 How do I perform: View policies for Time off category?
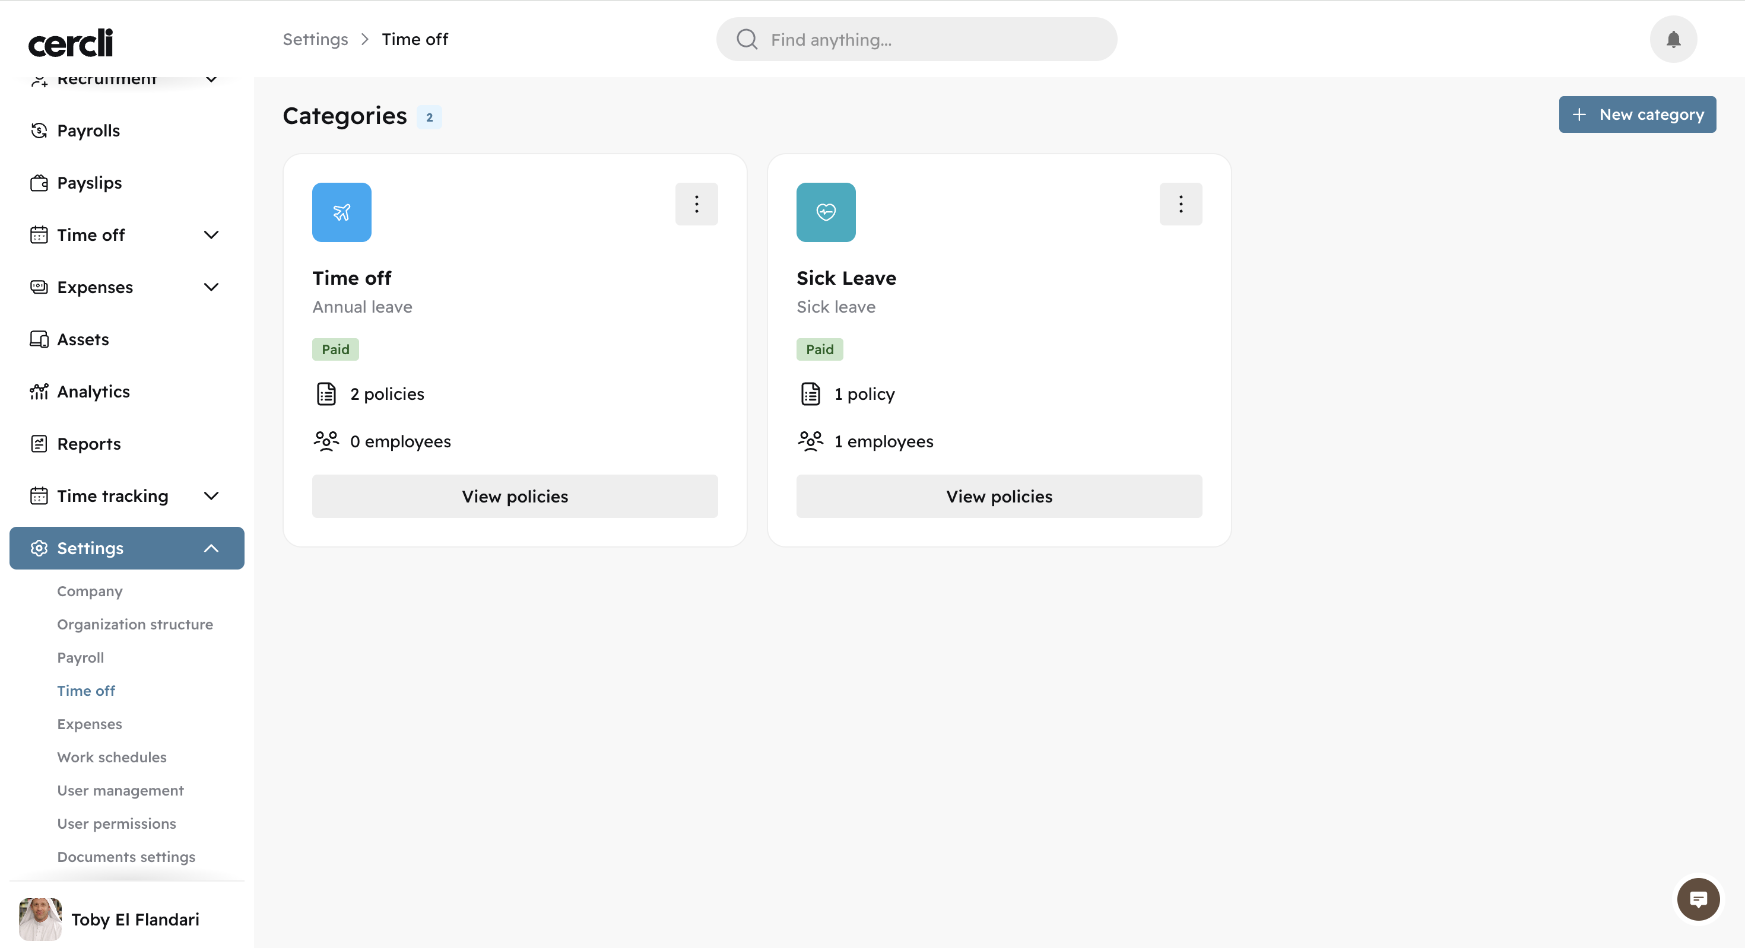[x=514, y=497]
